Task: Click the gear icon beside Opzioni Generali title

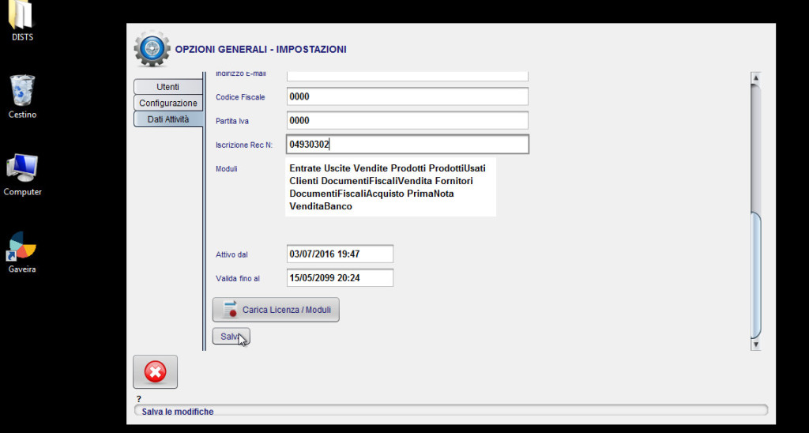Action: point(152,48)
